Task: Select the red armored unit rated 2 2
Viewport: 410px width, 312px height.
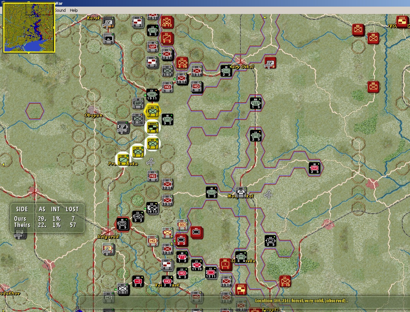Action: (x=182, y=240)
